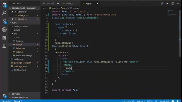Change encoding via UTF-8 indicator
Image resolution: width=182 pixels, height=102 pixels.
150,101
